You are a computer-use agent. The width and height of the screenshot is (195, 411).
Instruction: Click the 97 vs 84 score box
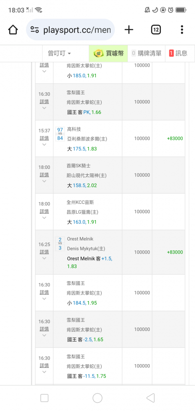pyautogui.click(x=60, y=134)
